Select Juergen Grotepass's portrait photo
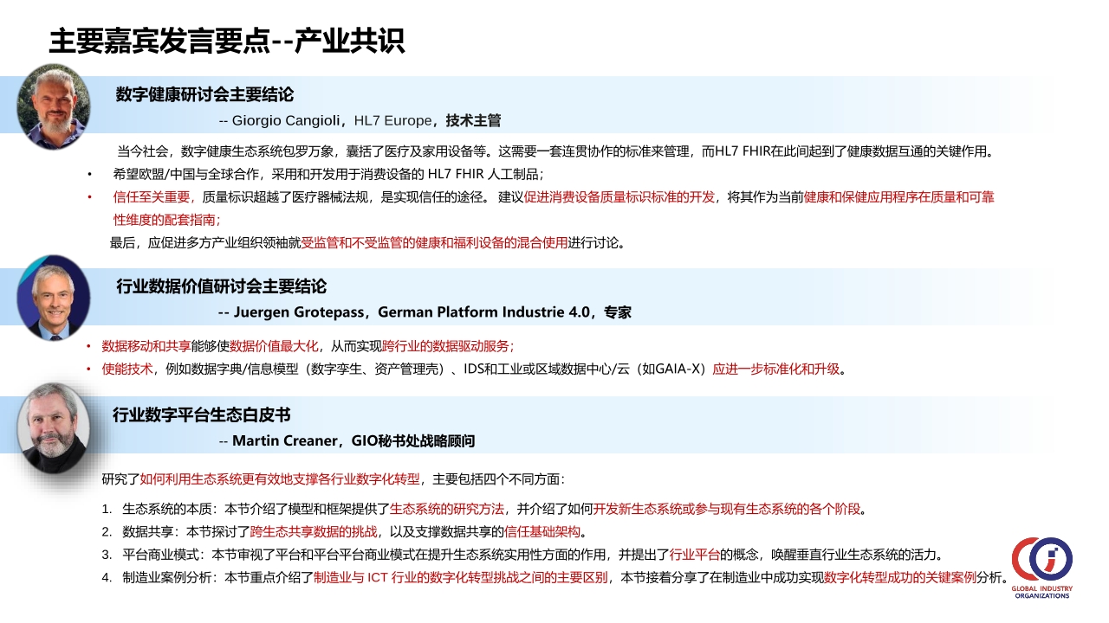1109x623 pixels. pyautogui.click(x=54, y=298)
